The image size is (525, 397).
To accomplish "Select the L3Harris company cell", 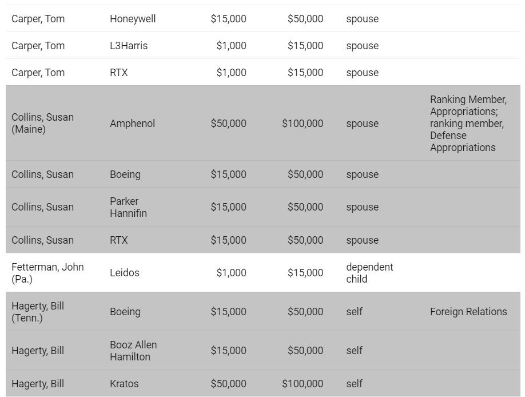I will tap(129, 46).
